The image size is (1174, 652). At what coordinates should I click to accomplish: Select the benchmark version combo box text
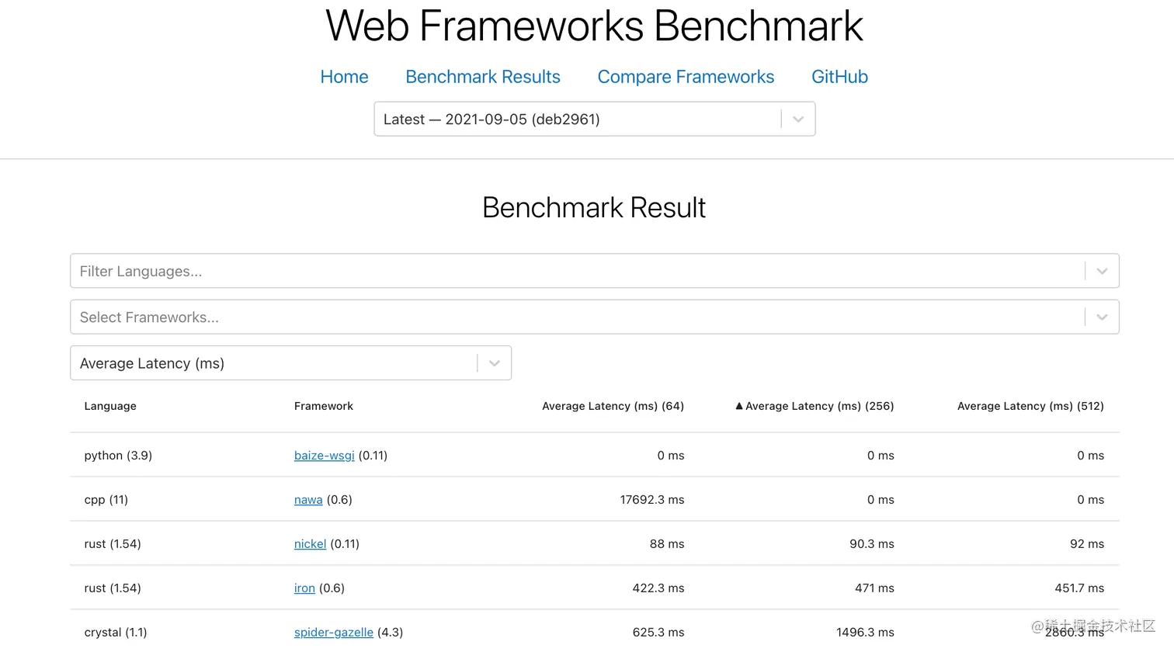click(x=491, y=120)
